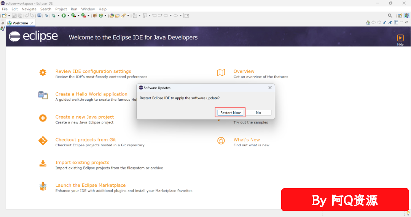Open the Navigate menu
411x217 pixels.
[29, 9]
